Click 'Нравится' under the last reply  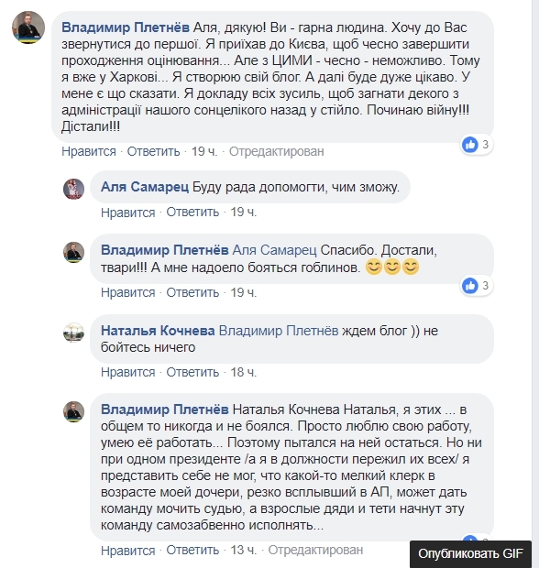pos(128,550)
